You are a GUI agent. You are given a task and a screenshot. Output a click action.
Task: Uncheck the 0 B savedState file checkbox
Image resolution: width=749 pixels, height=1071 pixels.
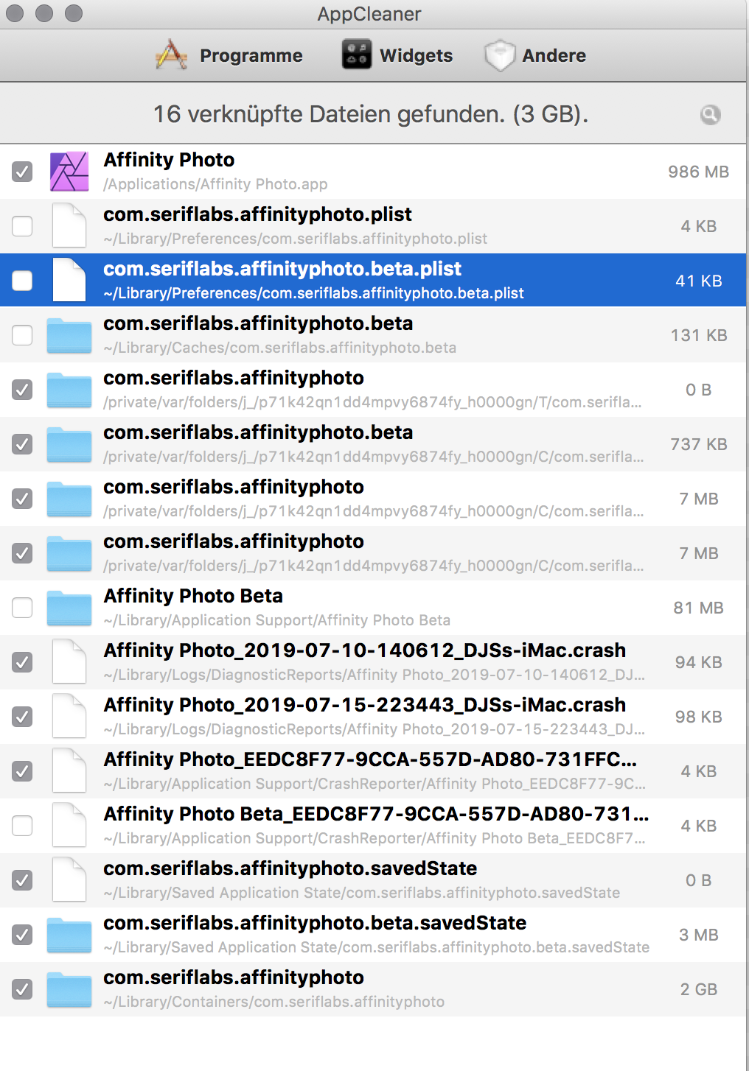click(x=22, y=880)
